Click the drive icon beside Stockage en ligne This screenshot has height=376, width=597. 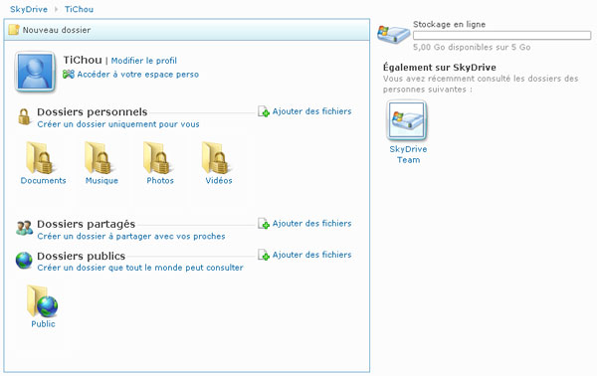point(394,34)
